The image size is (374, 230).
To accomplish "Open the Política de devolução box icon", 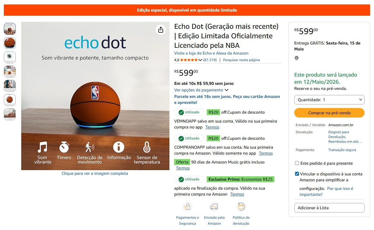I will (241, 207).
